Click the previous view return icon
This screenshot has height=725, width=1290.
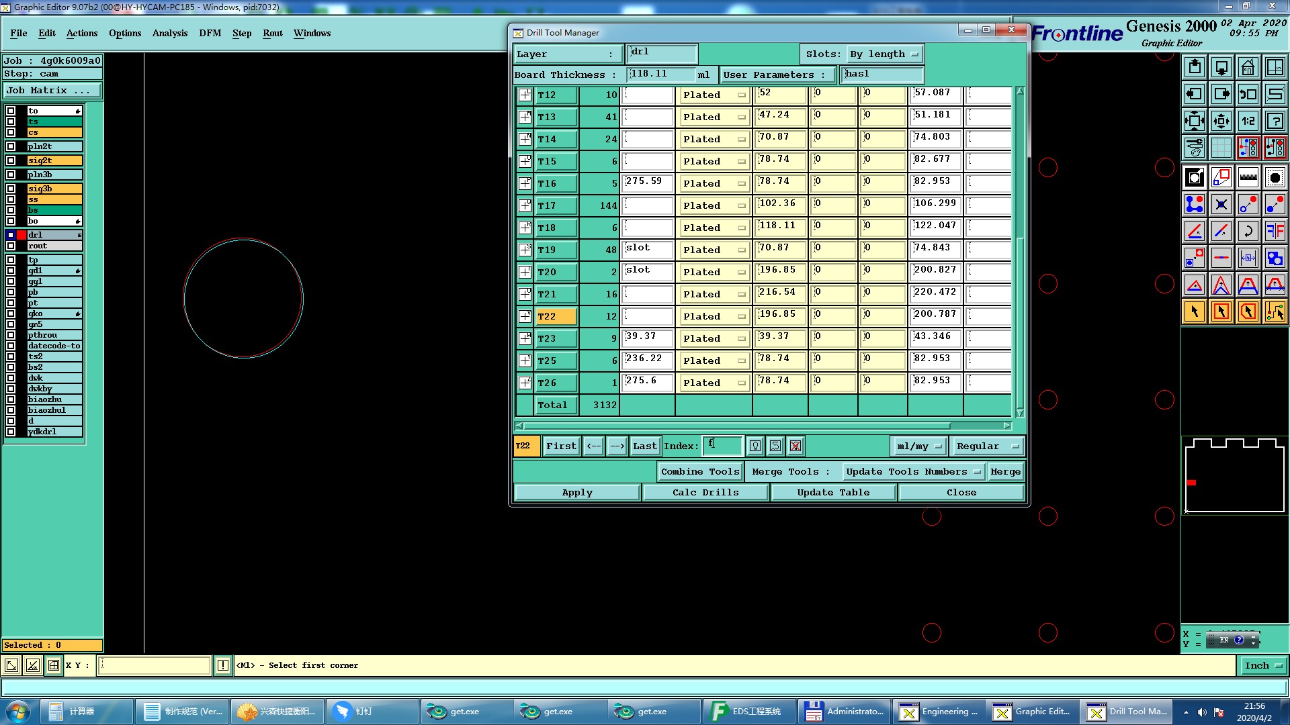pyautogui.click(x=1248, y=94)
